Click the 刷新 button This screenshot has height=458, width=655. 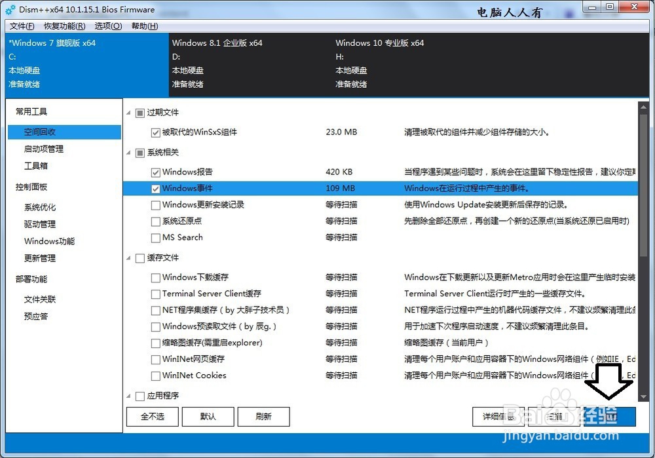(x=263, y=417)
